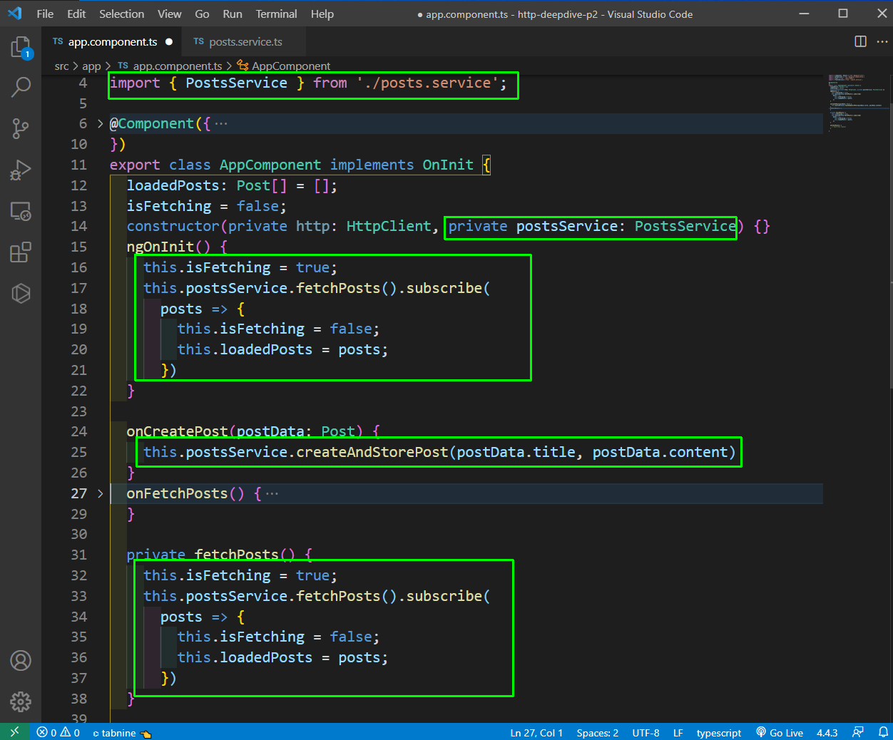Click 'HttpClient' in the constructor line

pyautogui.click(x=389, y=226)
